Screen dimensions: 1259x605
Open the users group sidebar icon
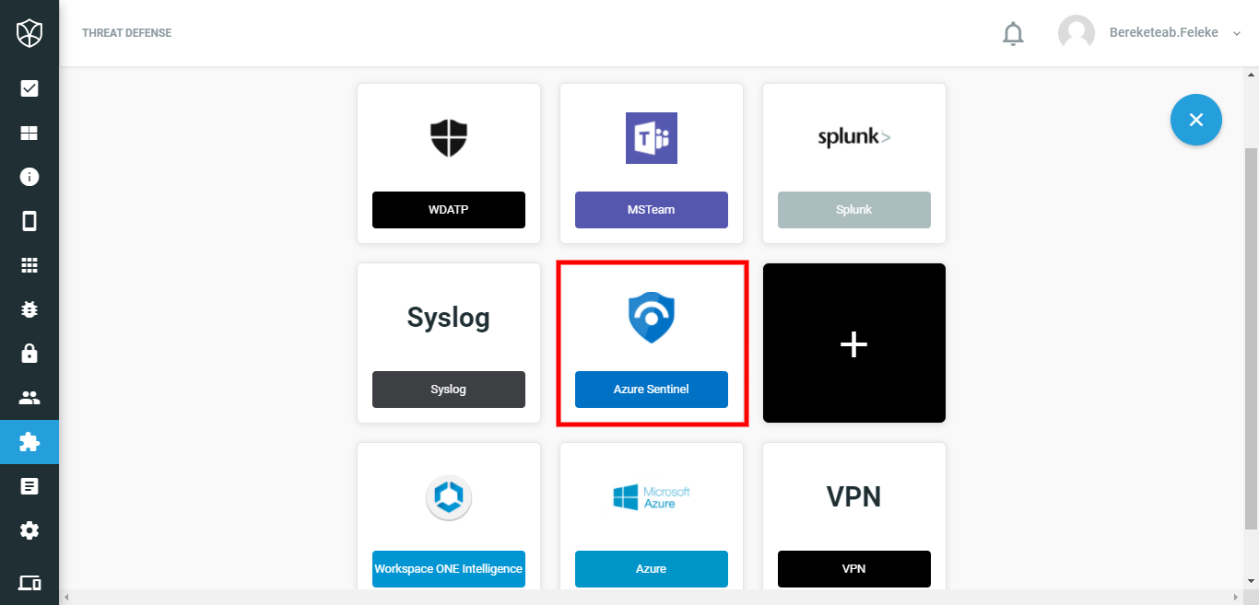(29, 398)
